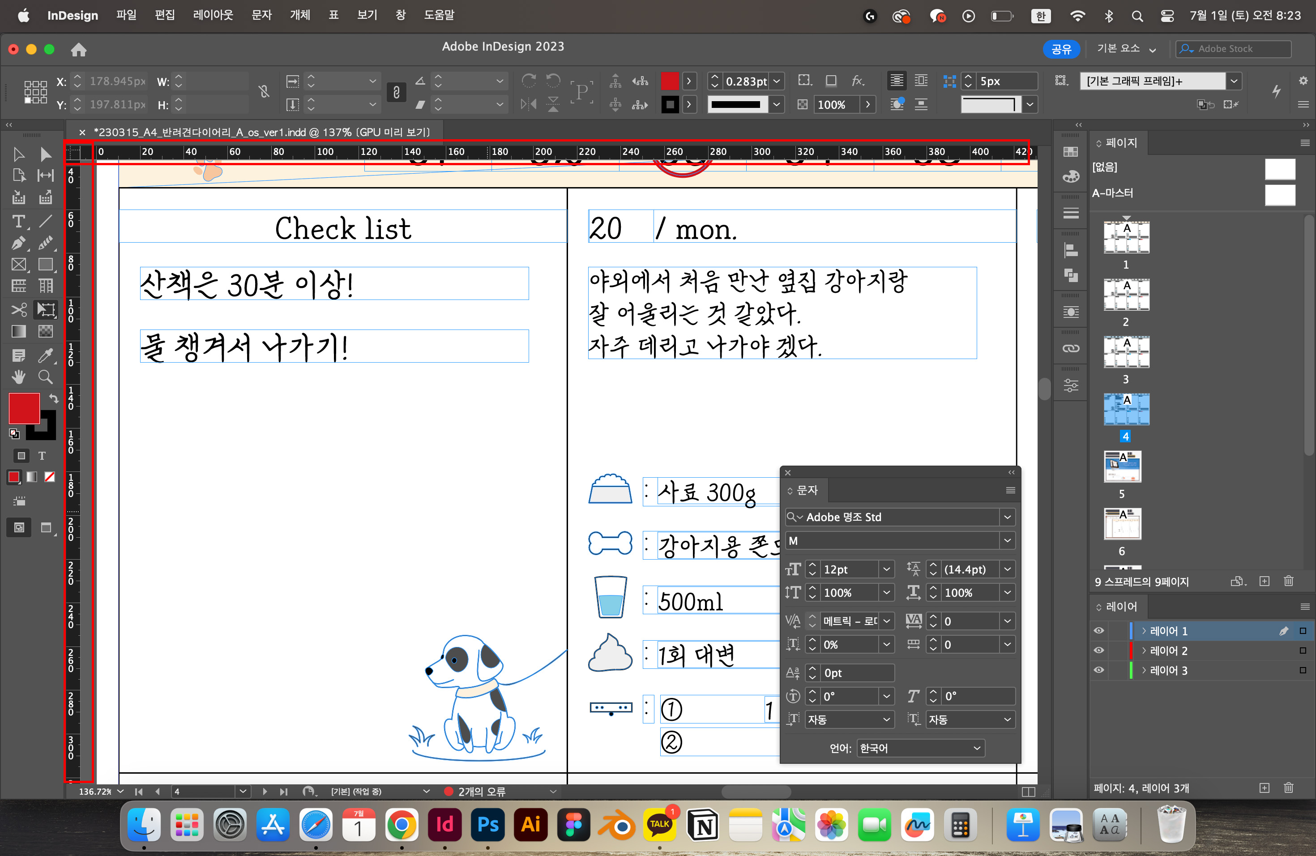Apply None to fill
Screen dimensions: 1316x856
point(50,477)
